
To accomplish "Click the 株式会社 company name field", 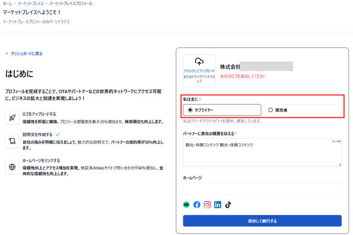I will pos(257,67).
